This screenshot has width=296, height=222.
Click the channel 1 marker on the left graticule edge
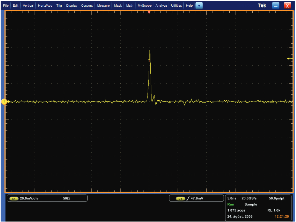5,102
